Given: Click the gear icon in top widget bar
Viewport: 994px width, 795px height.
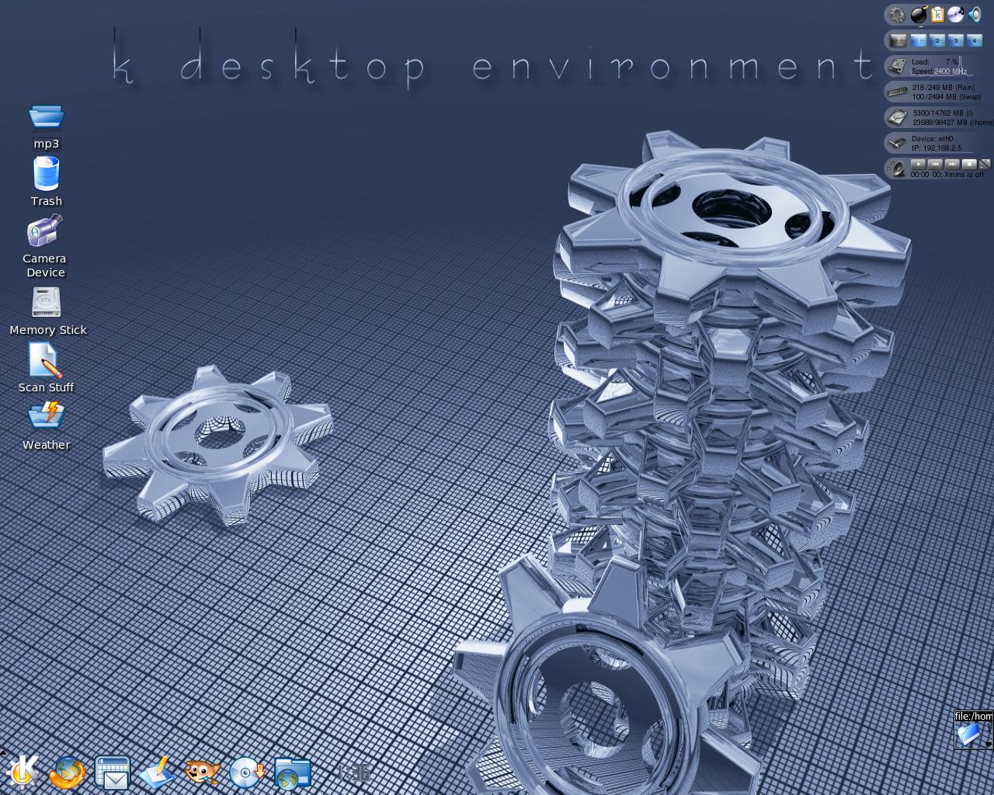Looking at the screenshot, I should tap(898, 14).
